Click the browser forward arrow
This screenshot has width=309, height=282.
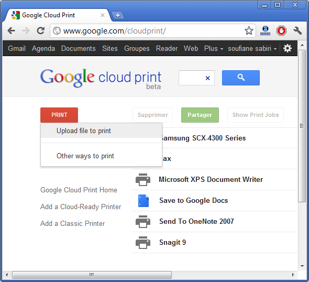coord(26,31)
